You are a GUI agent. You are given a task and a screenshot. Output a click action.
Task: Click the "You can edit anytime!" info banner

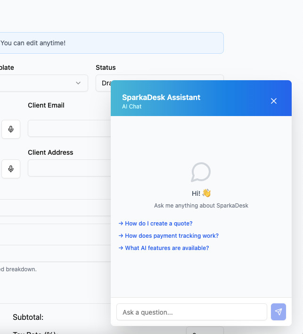[x=111, y=43]
